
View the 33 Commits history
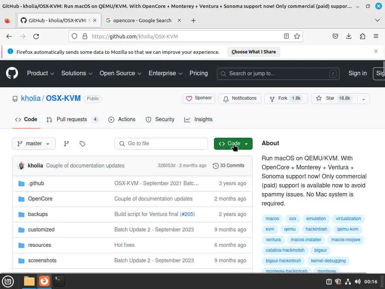pyautogui.click(x=229, y=166)
